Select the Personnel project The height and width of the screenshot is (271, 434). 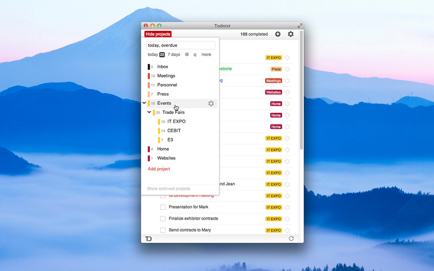click(167, 85)
